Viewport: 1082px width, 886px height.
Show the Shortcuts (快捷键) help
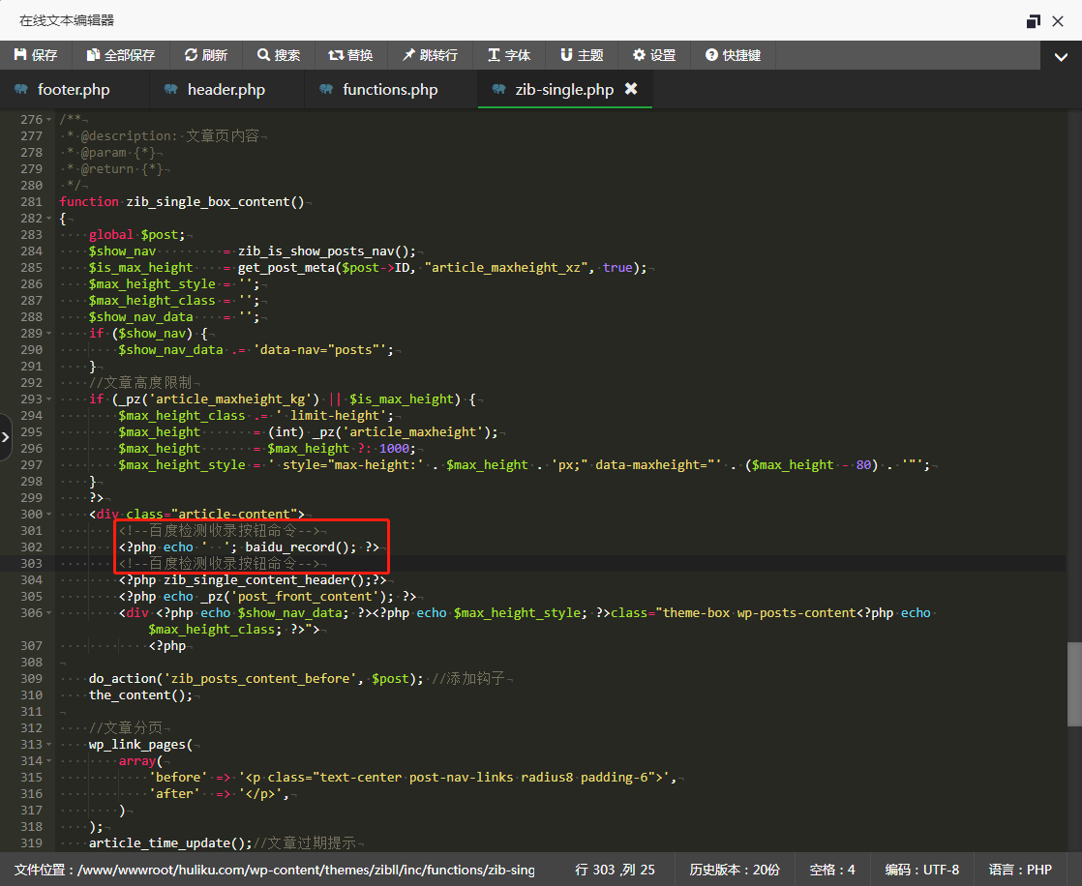(733, 55)
